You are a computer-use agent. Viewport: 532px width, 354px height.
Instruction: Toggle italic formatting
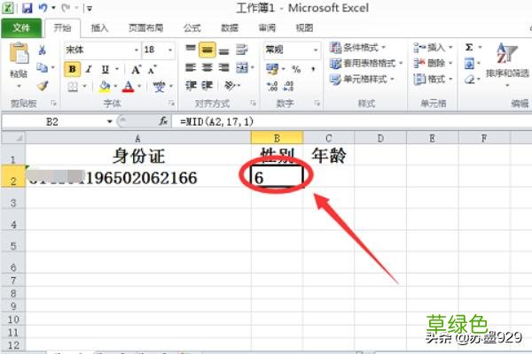click(90, 68)
